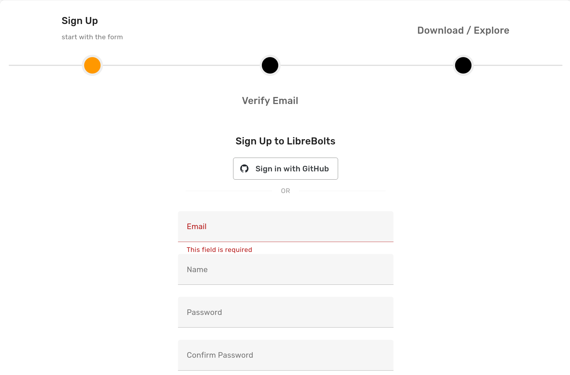570x375 pixels.
Task: Click the Download / Explore step circle
Action: tap(463, 65)
